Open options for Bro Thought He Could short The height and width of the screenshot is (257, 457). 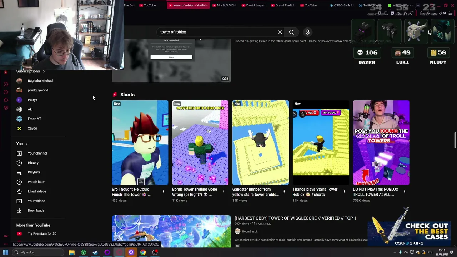[164, 192]
